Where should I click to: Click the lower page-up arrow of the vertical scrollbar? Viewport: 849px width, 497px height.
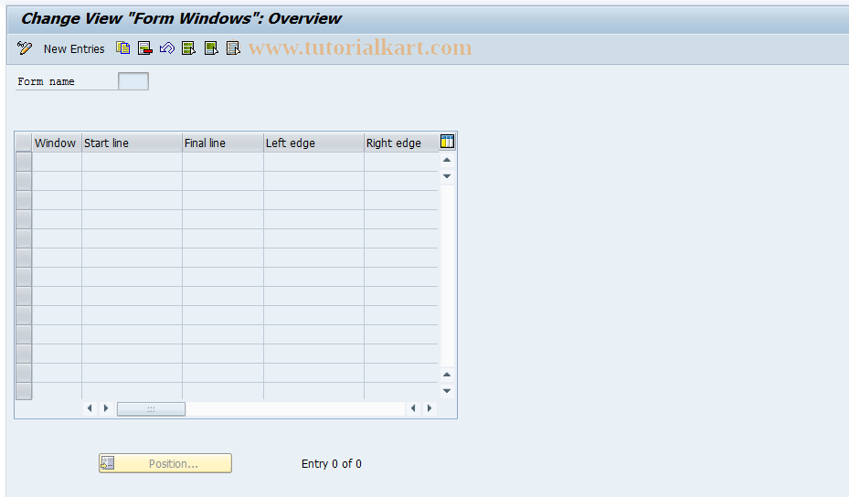(x=447, y=375)
